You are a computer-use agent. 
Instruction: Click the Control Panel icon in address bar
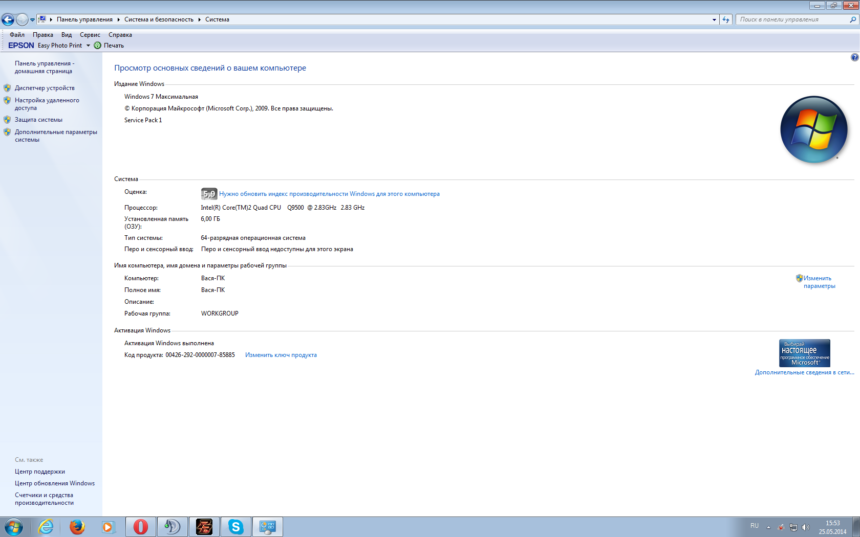[x=42, y=19]
